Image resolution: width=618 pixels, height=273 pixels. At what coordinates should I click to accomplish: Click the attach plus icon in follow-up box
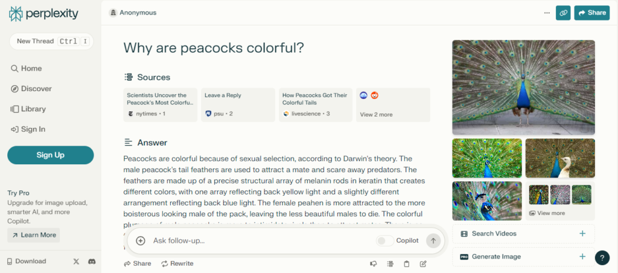141,240
